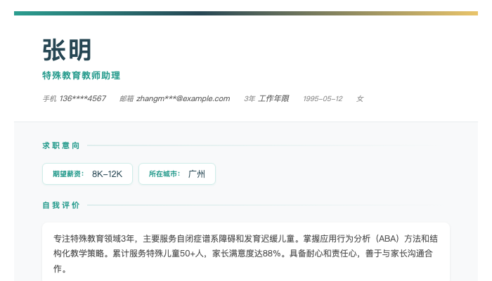The width and height of the screenshot is (492, 281).
Task: Click the 所在城市 广州 tag
Action: [177, 174]
